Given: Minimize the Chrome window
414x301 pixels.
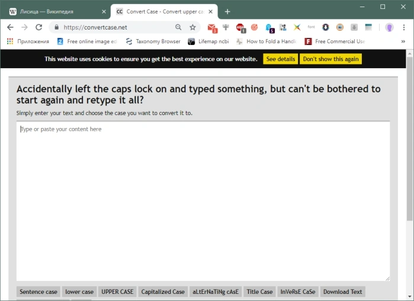Looking at the screenshot, I should click(362, 7).
